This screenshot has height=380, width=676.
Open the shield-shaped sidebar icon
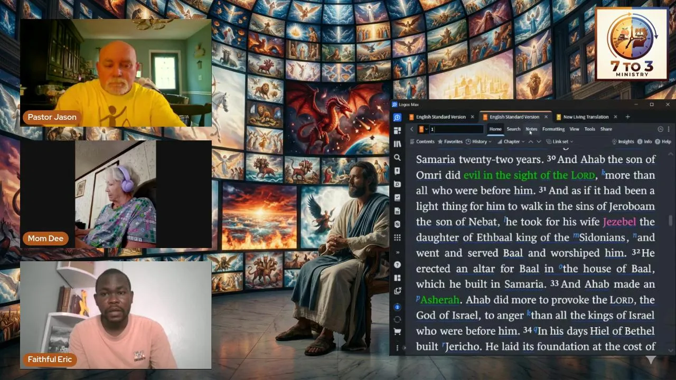click(397, 224)
